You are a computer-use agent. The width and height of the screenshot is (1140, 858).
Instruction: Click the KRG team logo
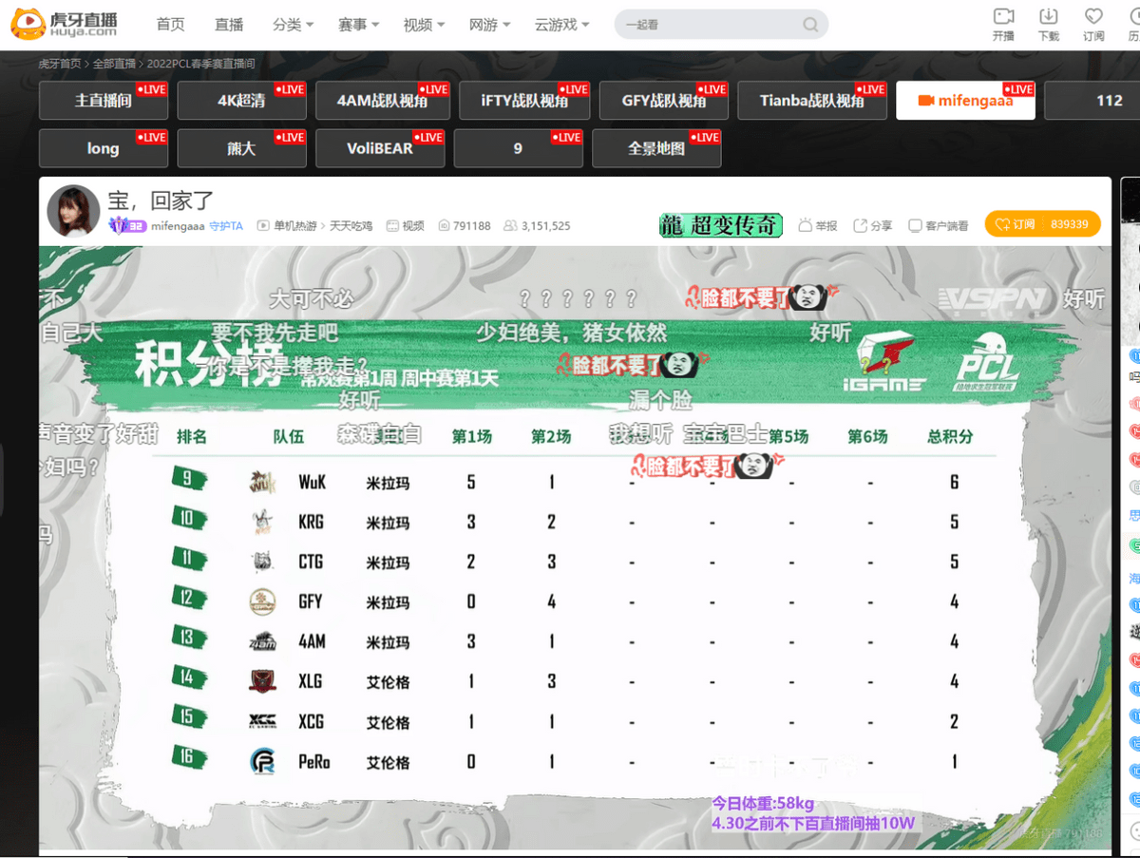262,522
